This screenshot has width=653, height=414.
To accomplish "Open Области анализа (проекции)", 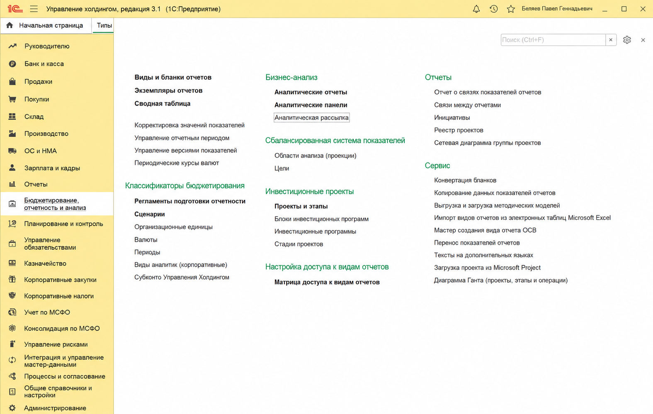I will pos(316,156).
